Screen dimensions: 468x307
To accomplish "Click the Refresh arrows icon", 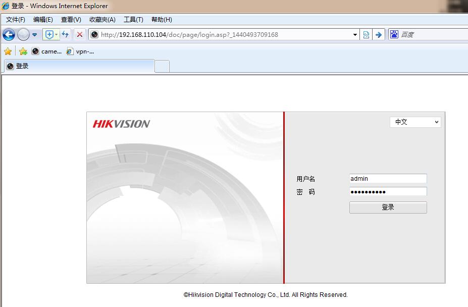I will [x=65, y=35].
